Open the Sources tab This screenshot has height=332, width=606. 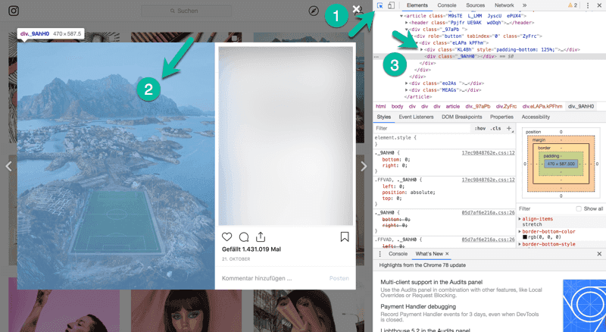pos(476,5)
